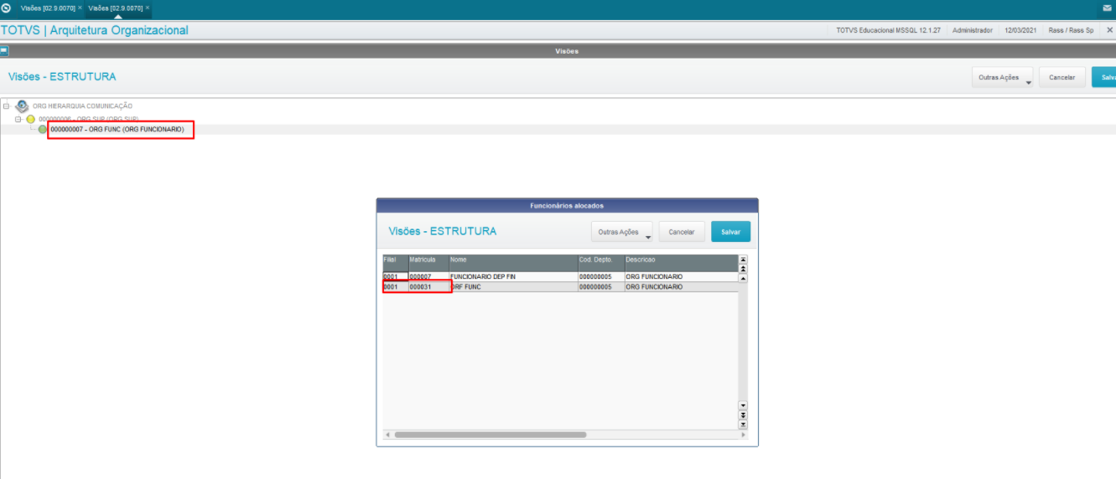Click the small window icon below TOTVS title
The width and height of the screenshot is (1116, 479).
pos(4,51)
